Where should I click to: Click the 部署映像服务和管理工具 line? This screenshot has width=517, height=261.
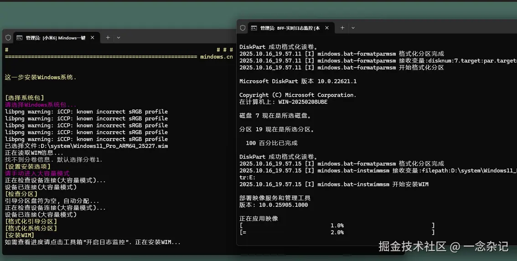275,198
